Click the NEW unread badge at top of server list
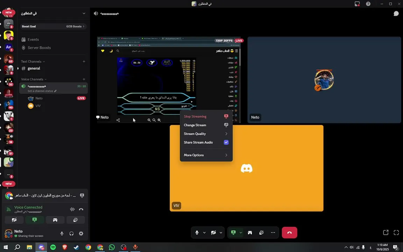Image resolution: width=403 pixels, height=252 pixels. [8, 12]
